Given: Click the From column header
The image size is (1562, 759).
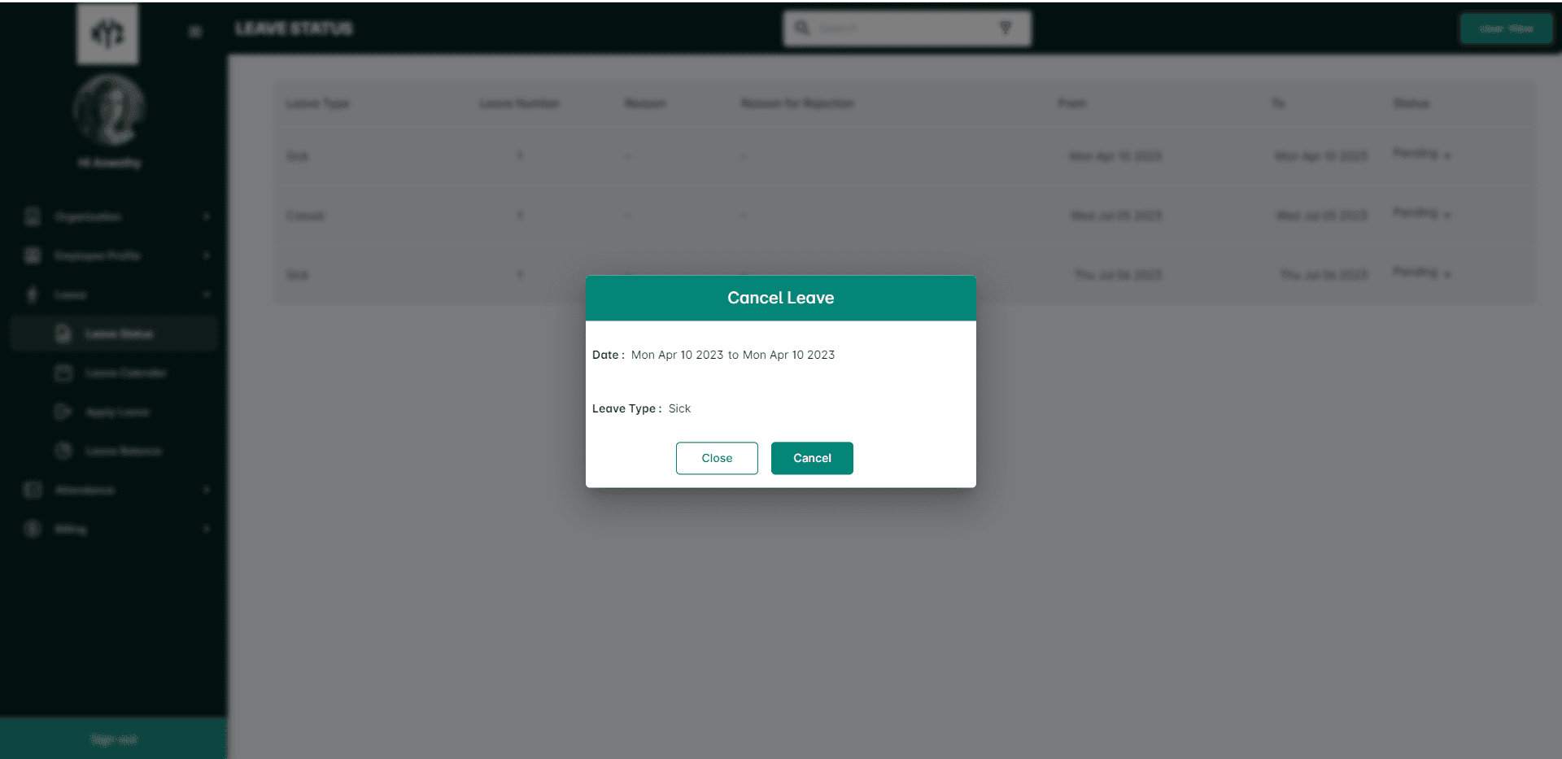Looking at the screenshot, I should coord(1071,103).
